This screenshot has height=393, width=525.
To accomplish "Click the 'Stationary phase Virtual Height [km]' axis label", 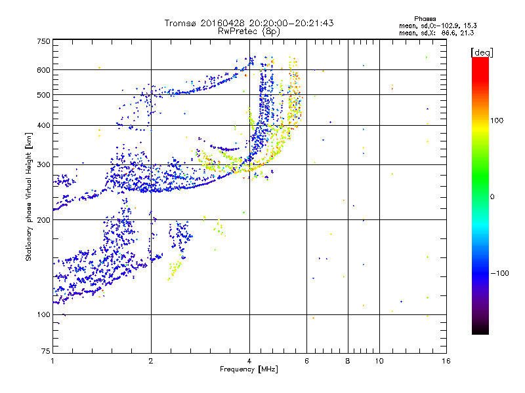I will coord(28,197).
